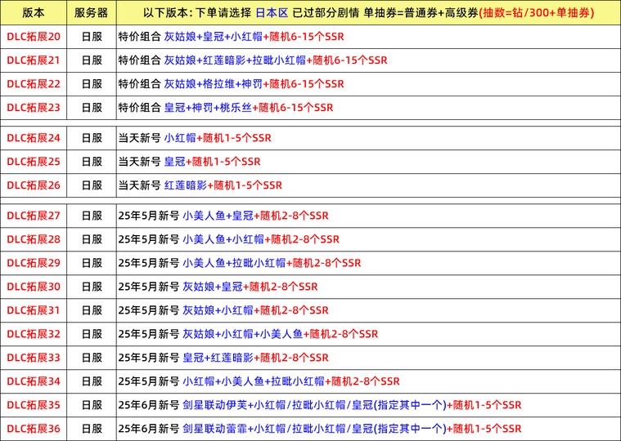621x441 pixels.
Task: Click 日服 cell in DLC拓展23 row
Action: tap(92, 108)
